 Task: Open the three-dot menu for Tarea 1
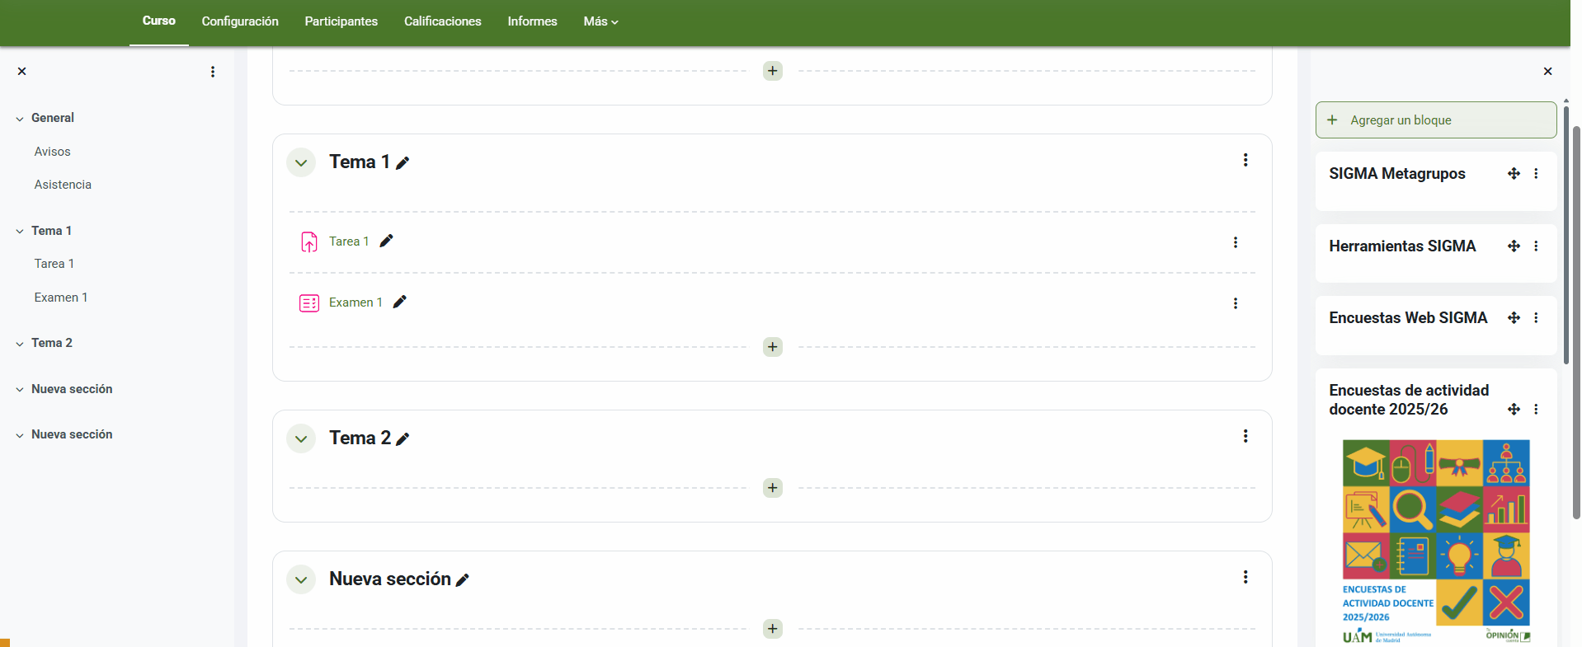[1235, 242]
